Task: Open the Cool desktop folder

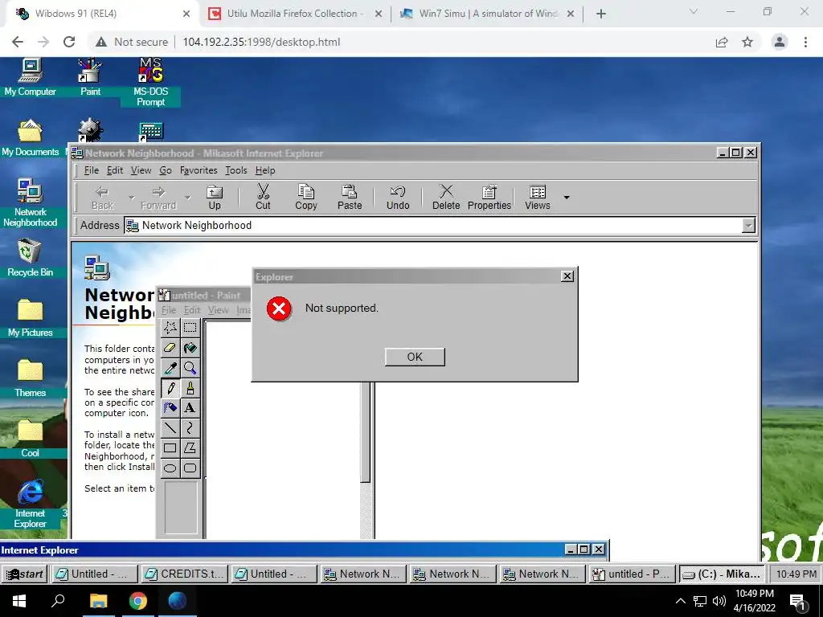Action: pyautogui.click(x=30, y=439)
